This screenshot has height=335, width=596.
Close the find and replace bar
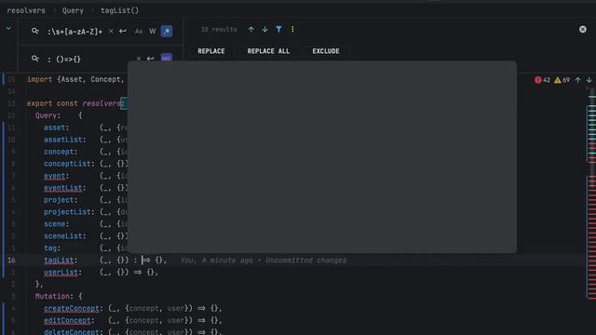point(583,29)
